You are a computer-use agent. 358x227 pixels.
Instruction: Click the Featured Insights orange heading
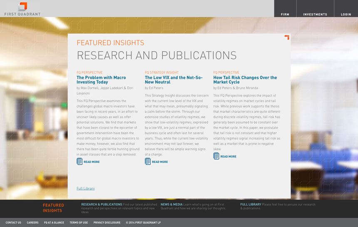(110, 43)
